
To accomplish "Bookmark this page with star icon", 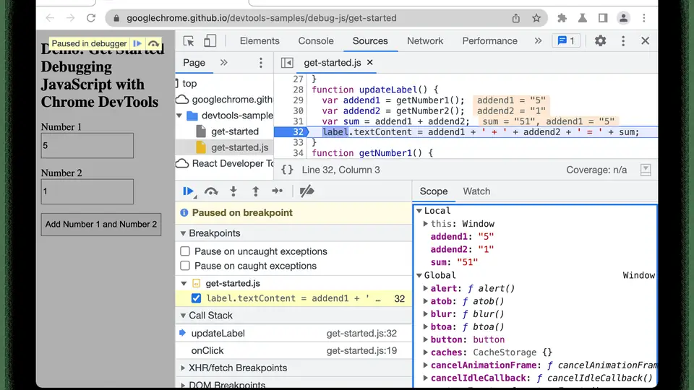I will [x=536, y=18].
